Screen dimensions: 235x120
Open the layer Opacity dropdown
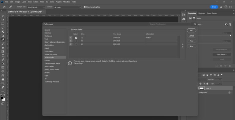221,79
